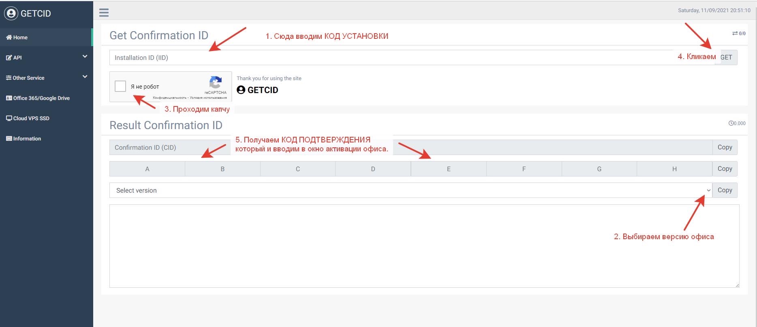Click the Get Confirmation ID heading
Viewport: 757px width, 327px height.
159,35
